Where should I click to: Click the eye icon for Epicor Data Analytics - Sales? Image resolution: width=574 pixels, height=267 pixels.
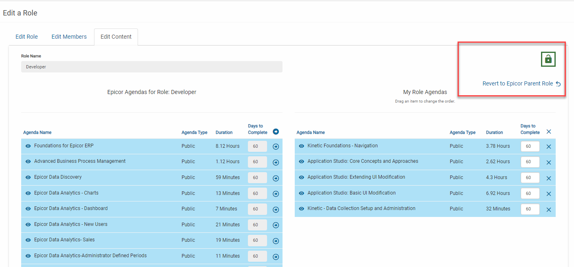(x=28, y=240)
